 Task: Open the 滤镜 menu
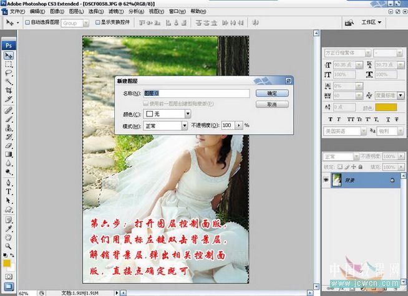coord(114,11)
